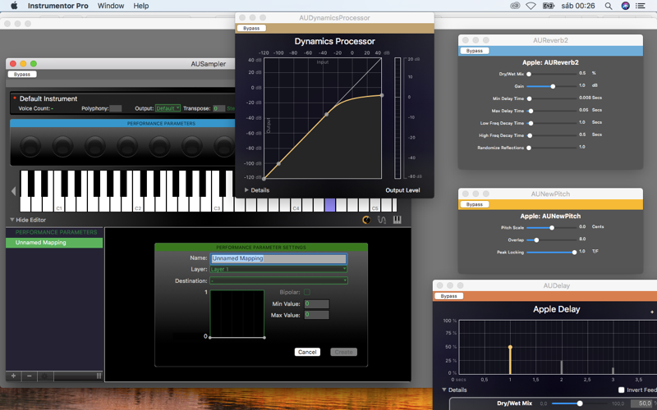Toggle Bypass in the AUDynamicsProcessor window
Viewport: 657px width, 410px height.
[251, 28]
